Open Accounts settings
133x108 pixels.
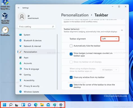pyautogui.click(x=37, y=63)
